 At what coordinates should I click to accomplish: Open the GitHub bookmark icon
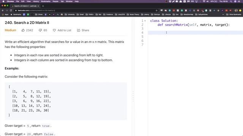pyautogui.click(x=58, y=14)
